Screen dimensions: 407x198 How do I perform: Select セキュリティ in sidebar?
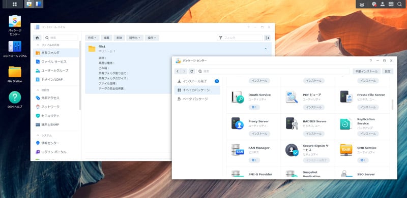56,116
